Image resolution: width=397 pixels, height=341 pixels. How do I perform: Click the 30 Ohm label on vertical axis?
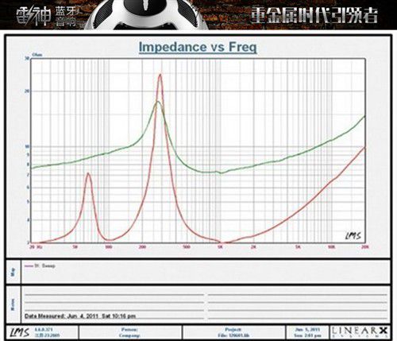click(x=27, y=58)
